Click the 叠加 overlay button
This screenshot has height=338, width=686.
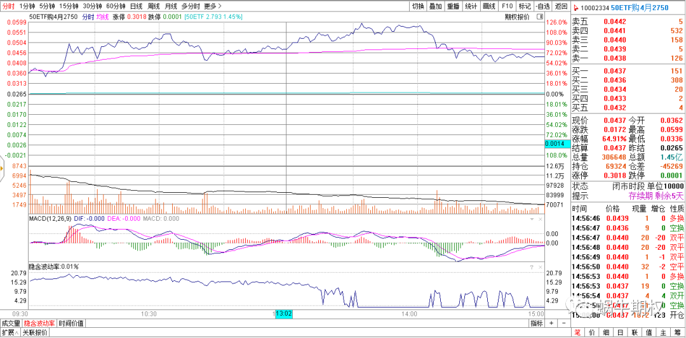coord(436,6)
